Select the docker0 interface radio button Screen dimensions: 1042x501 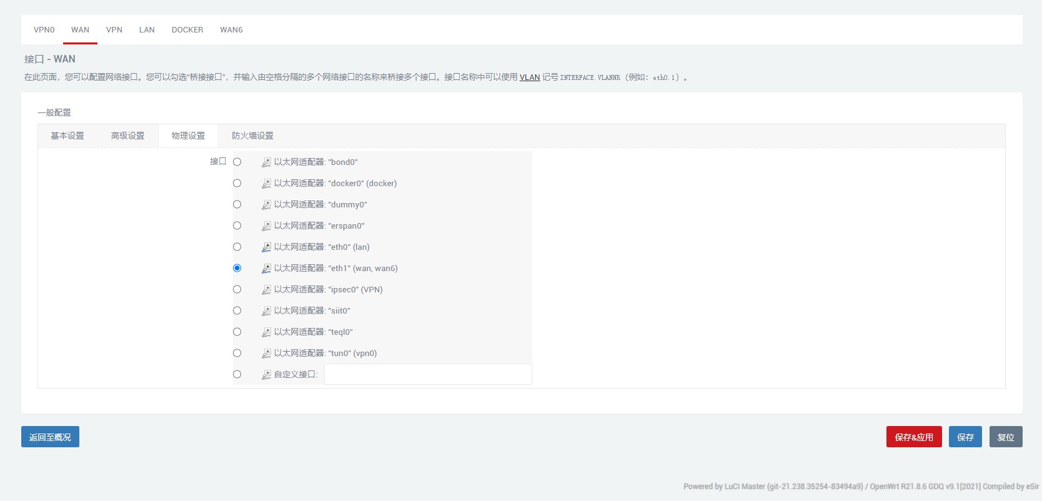click(x=237, y=183)
